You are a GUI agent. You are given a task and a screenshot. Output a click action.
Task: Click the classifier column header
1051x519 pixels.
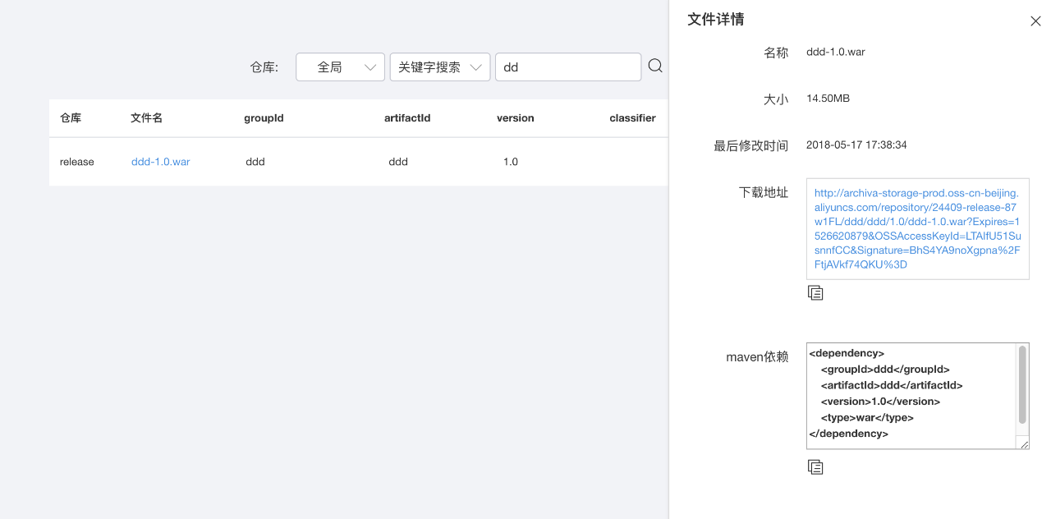pyautogui.click(x=632, y=118)
